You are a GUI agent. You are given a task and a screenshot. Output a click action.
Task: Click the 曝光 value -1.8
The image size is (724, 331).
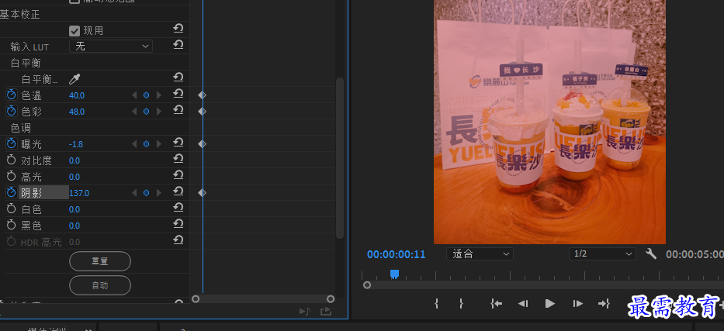pos(76,144)
